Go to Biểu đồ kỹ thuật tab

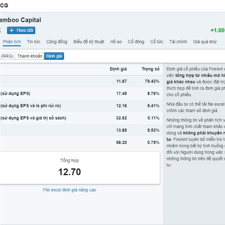(x=88, y=42)
